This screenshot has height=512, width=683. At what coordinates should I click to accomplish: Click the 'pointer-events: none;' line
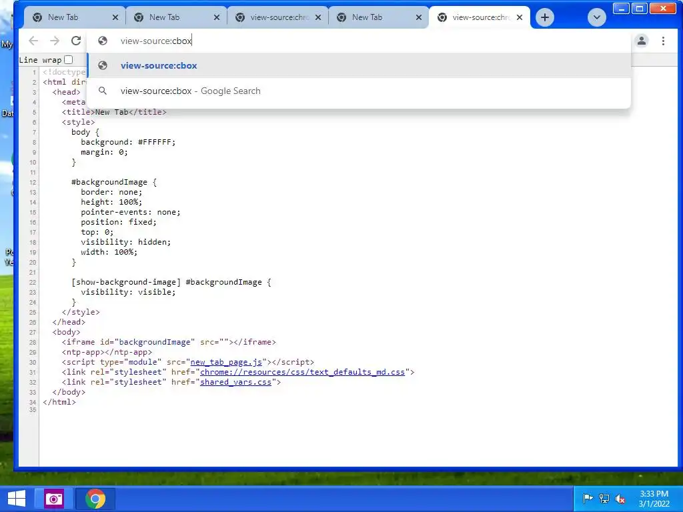130,212
